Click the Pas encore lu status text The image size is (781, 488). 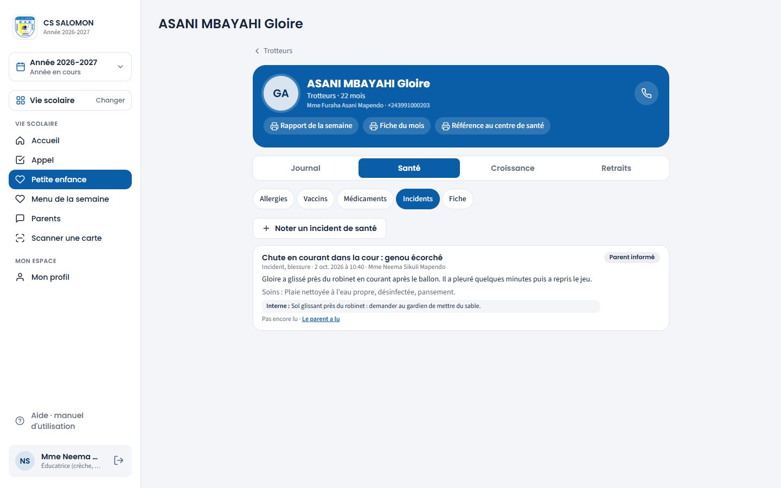(280, 319)
